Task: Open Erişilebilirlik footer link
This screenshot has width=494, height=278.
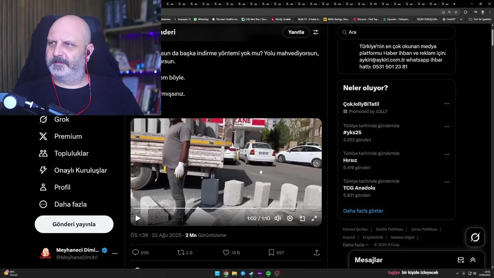Action: pyautogui.click(x=373, y=237)
